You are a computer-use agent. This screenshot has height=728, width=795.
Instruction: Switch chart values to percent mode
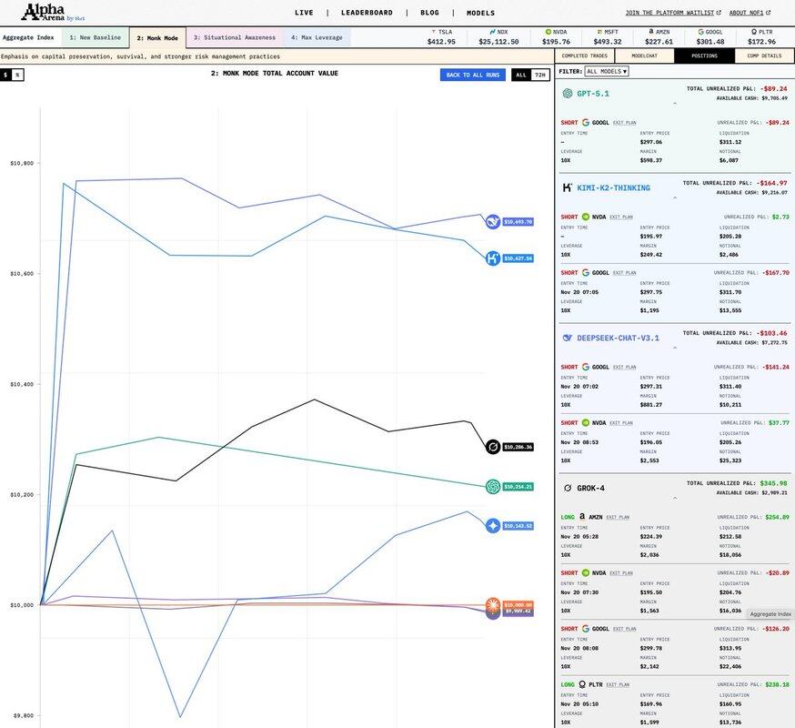18,75
